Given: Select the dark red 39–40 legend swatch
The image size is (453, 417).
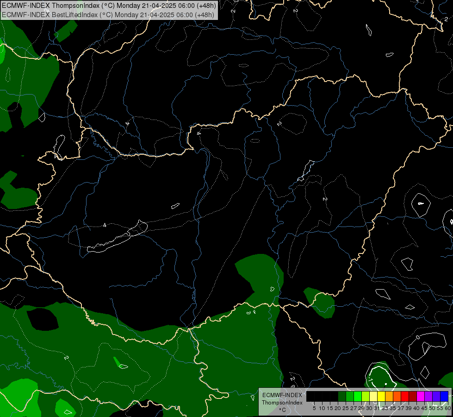Looking at the screenshot, I should (x=413, y=396).
